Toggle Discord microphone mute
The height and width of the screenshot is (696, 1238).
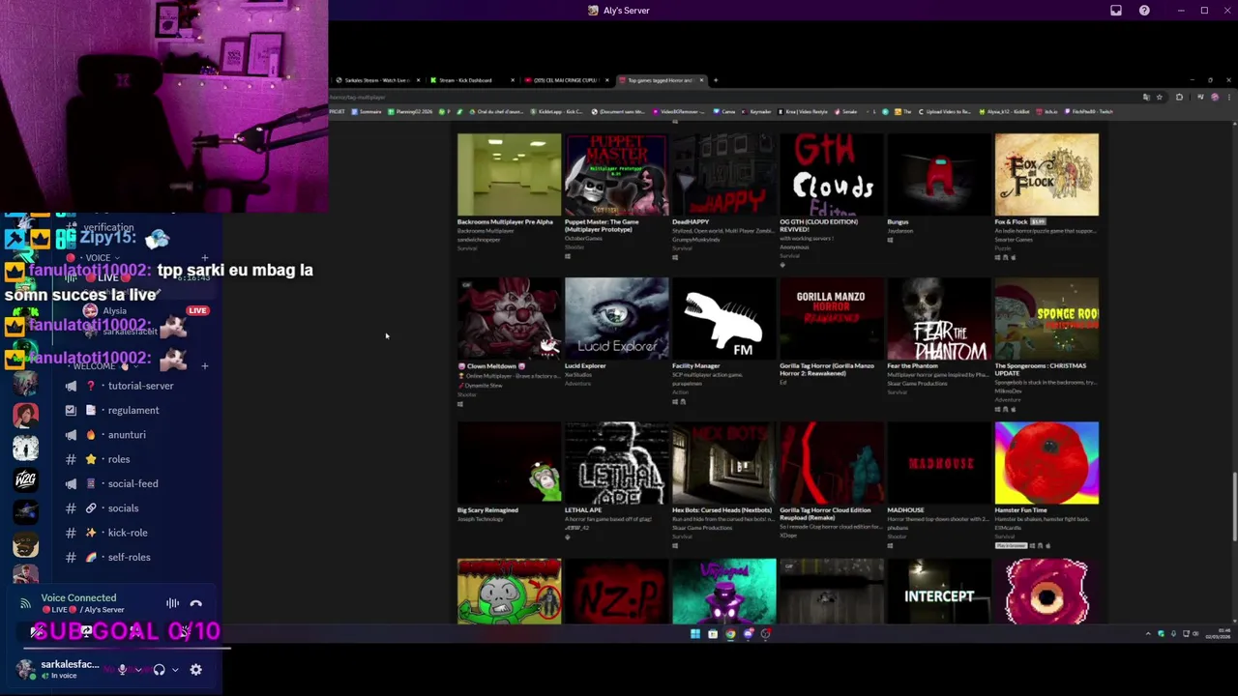(122, 669)
